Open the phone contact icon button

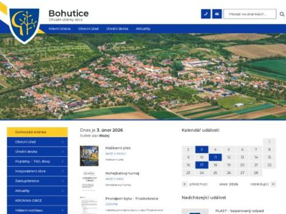206,14
